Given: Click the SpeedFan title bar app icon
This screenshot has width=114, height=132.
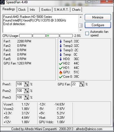Looking at the screenshot, I should pyautogui.click(x=2, y=2).
